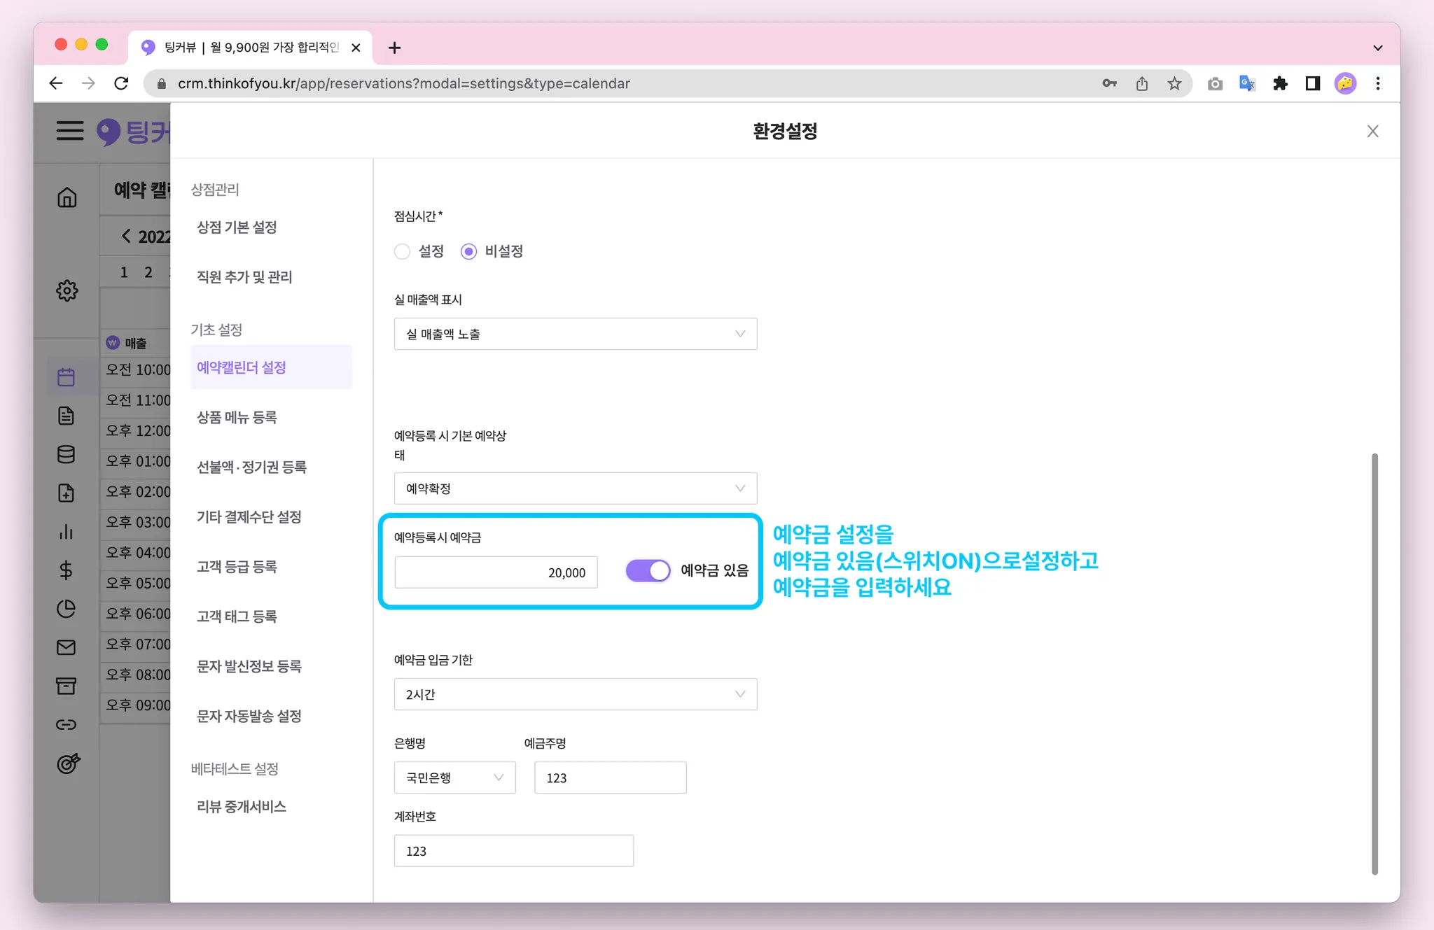Viewport: 1434px width, 930px height.
Task: Click the 계좌번호 input field
Action: pyautogui.click(x=513, y=851)
